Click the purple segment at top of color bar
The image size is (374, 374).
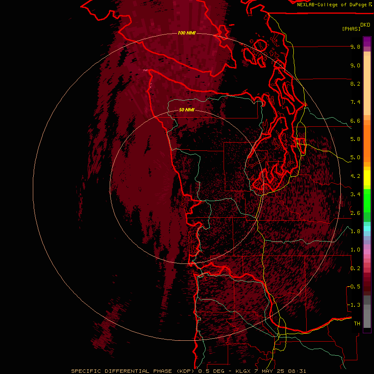pos(367,42)
